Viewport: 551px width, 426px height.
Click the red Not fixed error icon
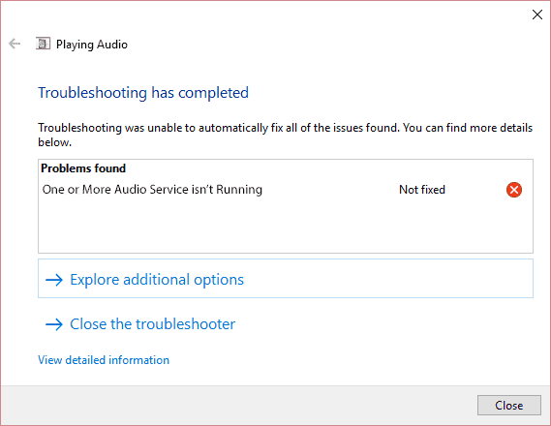[x=514, y=190]
